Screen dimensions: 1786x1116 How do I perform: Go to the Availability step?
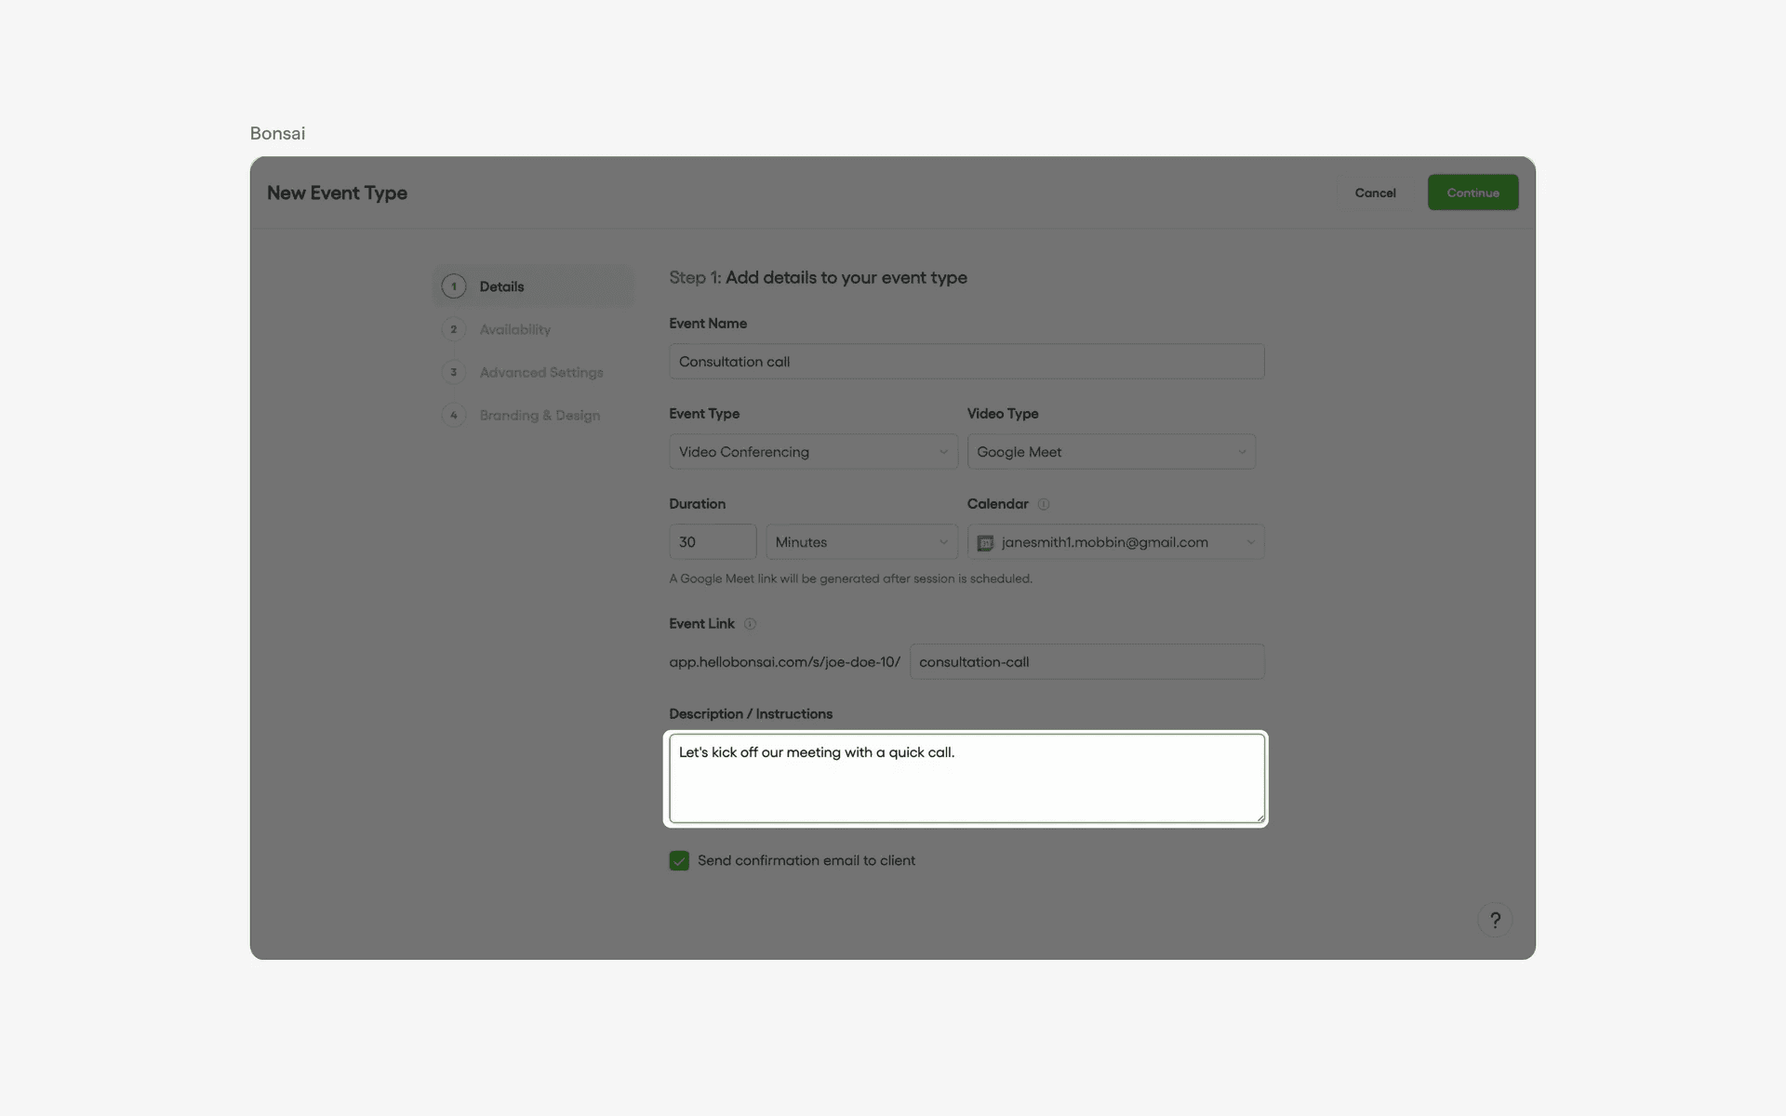click(514, 329)
